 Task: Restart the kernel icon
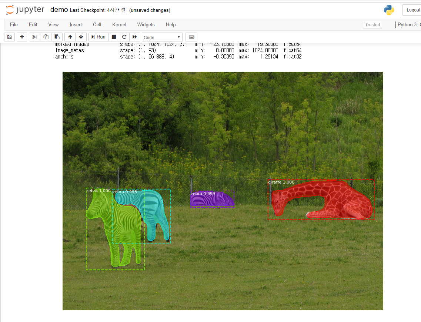pos(124,37)
